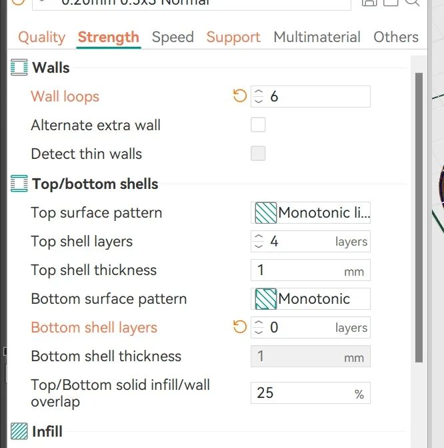The width and height of the screenshot is (444, 448).
Task: Click the Monotonic pattern icon for bottom surface
Action: [265, 299]
